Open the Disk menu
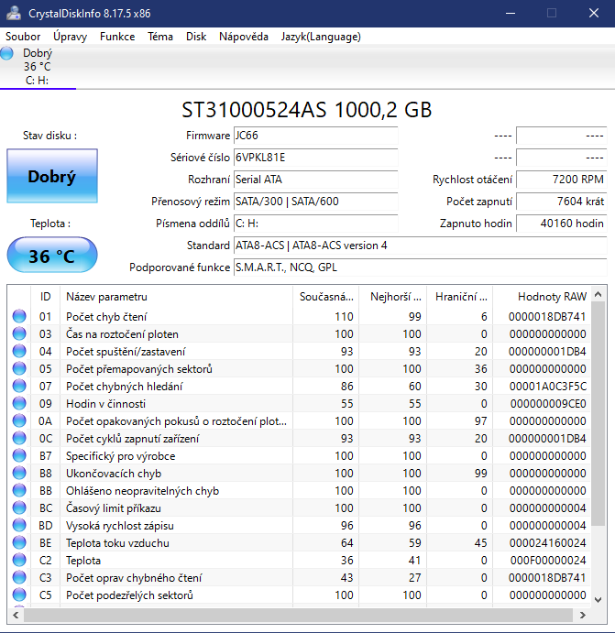615x633 pixels. click(196, 37)
